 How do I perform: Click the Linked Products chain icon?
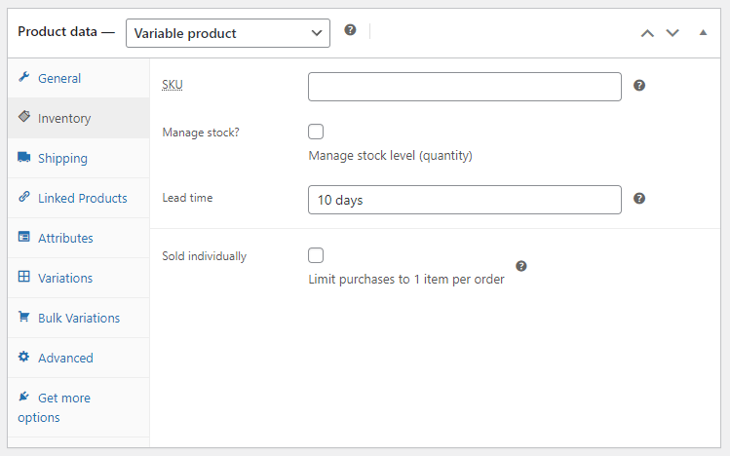[x=24, y=197]
